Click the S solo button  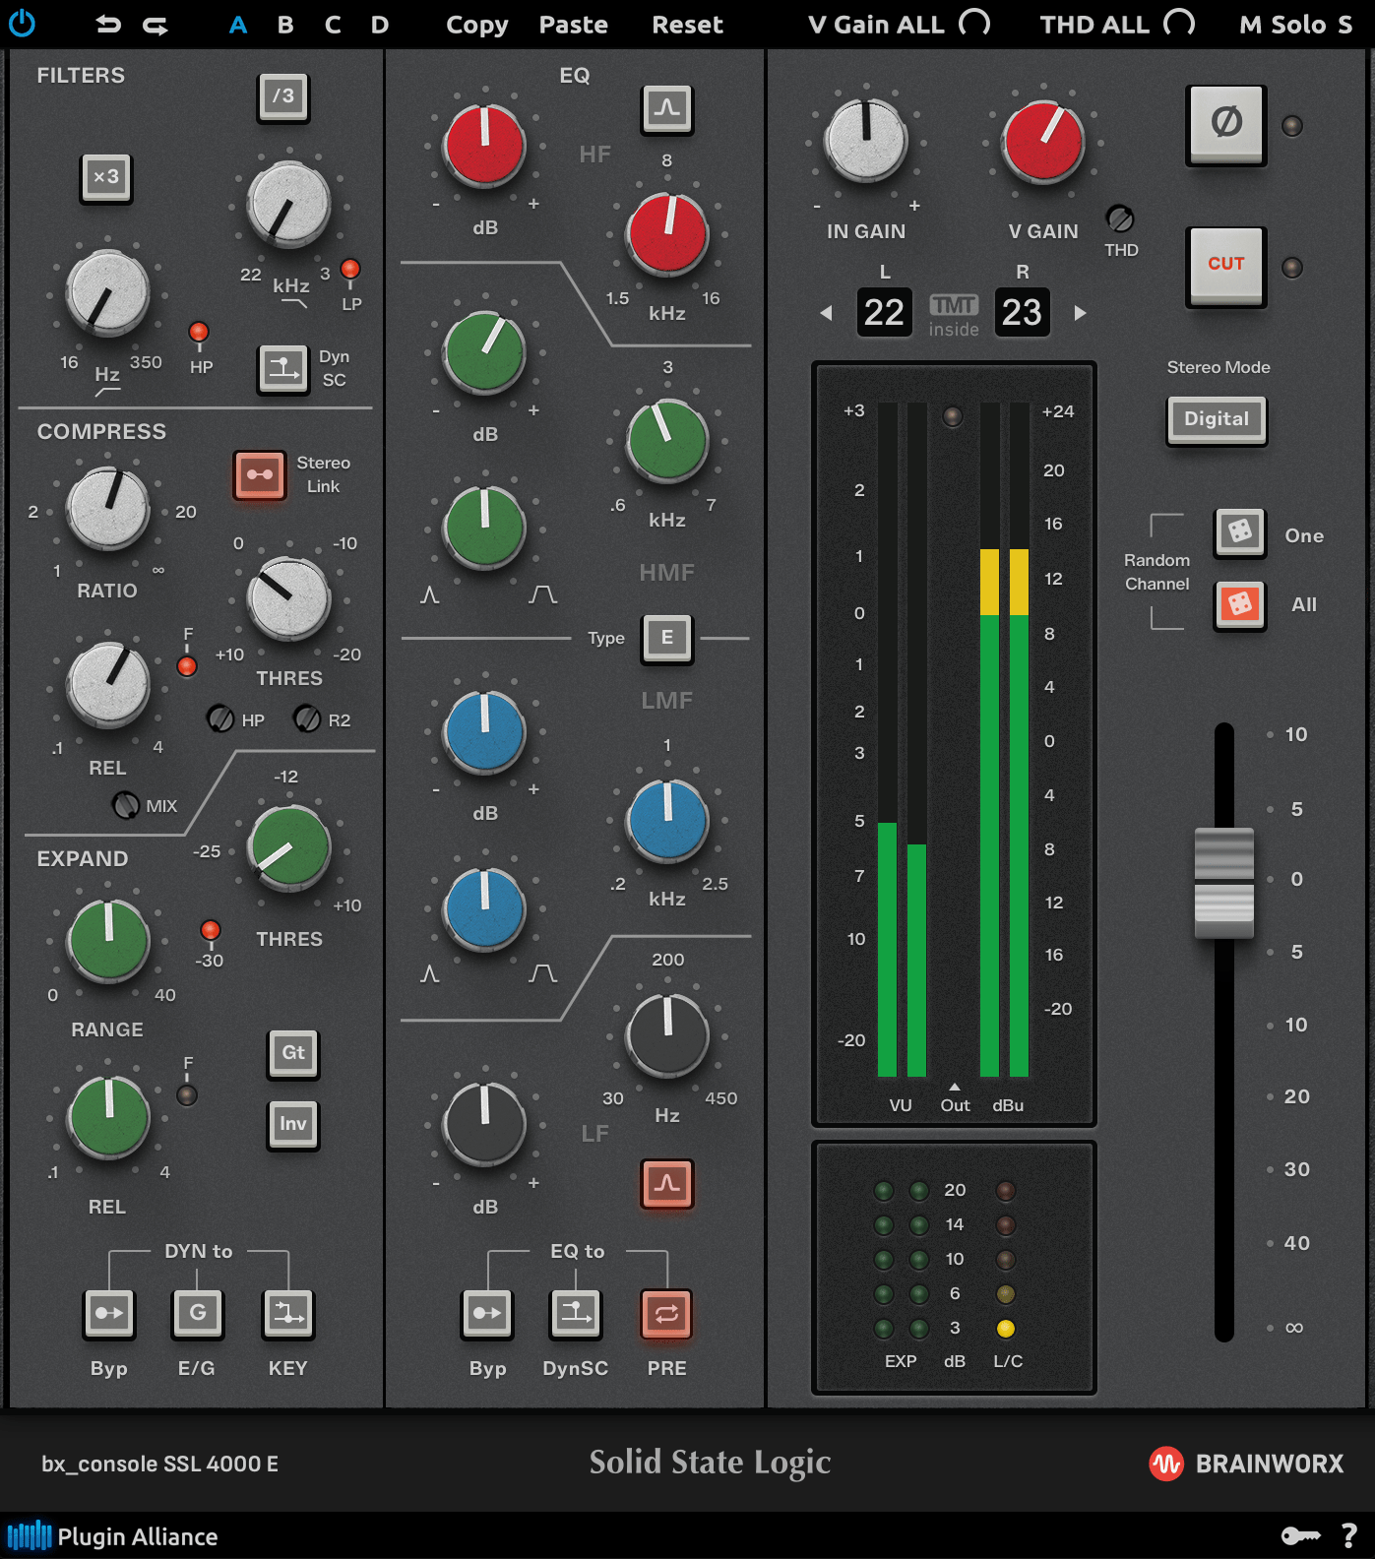tap(1344, 25)
